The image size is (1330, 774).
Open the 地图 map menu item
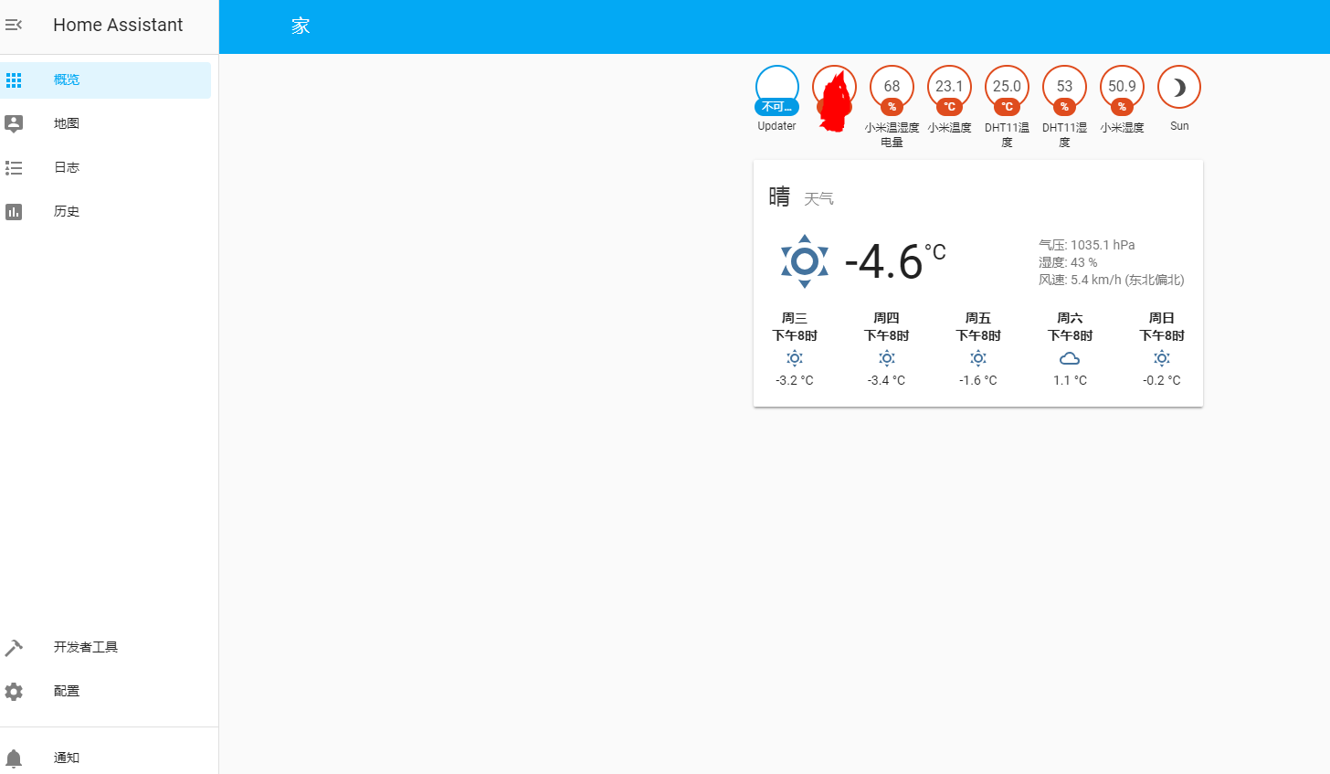(x=105, y=124)
